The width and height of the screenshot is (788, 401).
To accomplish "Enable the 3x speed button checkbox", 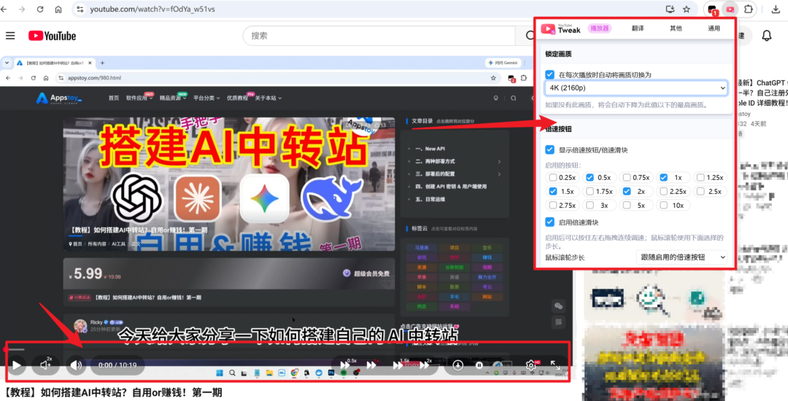I will pyautogui.click(x=590, y=206).
